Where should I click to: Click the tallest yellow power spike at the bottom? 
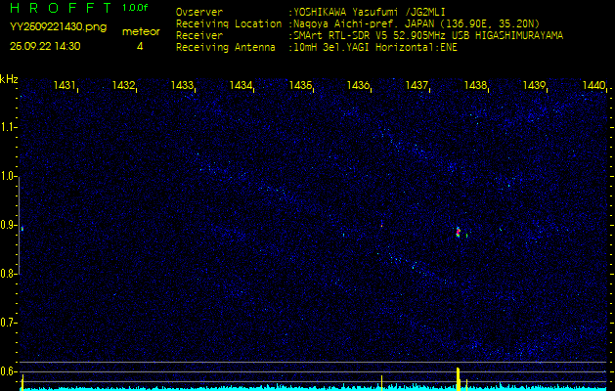[458, 379]
